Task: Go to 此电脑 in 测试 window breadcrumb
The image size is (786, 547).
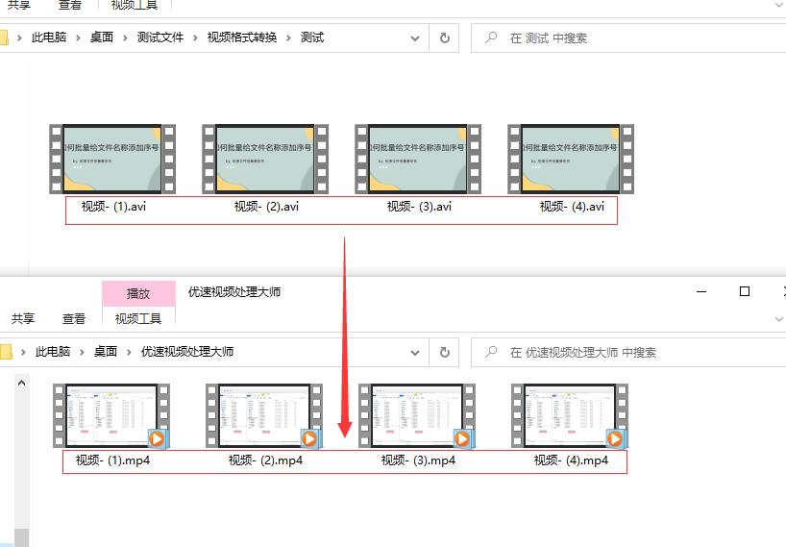Action: pos(49,37)
